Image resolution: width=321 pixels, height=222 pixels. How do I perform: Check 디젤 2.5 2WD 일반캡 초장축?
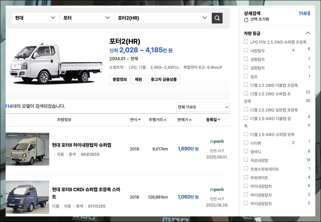[x=246, y=110]
